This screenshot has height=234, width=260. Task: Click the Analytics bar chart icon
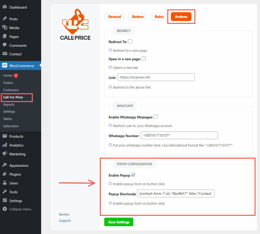pos(5,145)
